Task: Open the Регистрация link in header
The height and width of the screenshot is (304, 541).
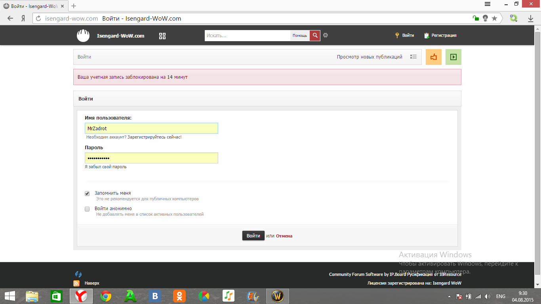Action: click(440, 36)
